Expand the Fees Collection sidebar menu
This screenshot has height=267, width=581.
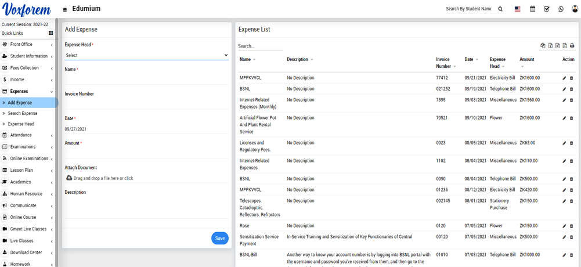28,68
